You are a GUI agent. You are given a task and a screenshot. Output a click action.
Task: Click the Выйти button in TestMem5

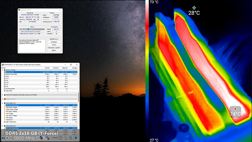[54, 50]
